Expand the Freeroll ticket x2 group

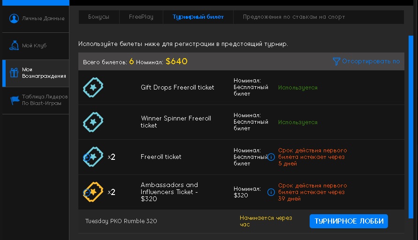[87, 157]
